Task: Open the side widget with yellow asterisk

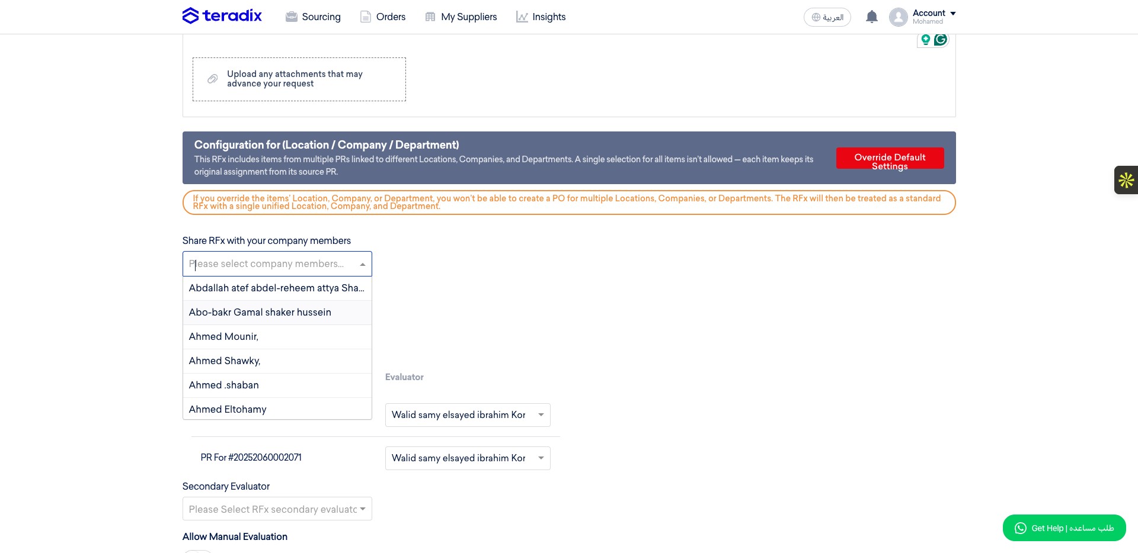Action: click(1126, 180)
